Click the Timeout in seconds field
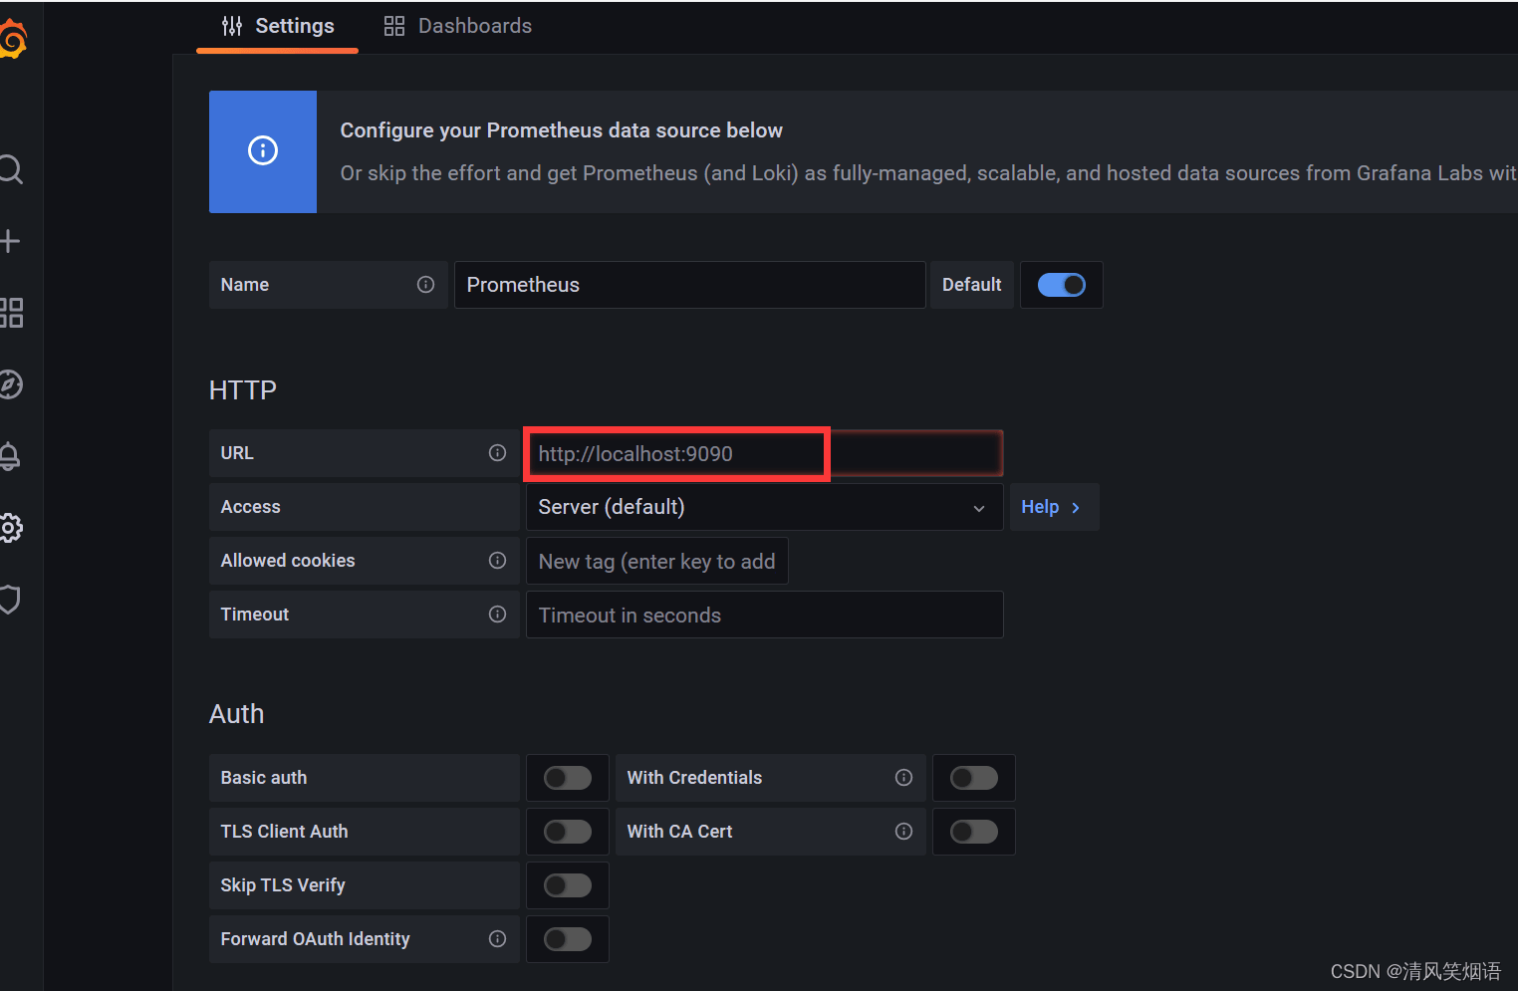The height and width of the screenshot is (991, 1518). (764, 615)
